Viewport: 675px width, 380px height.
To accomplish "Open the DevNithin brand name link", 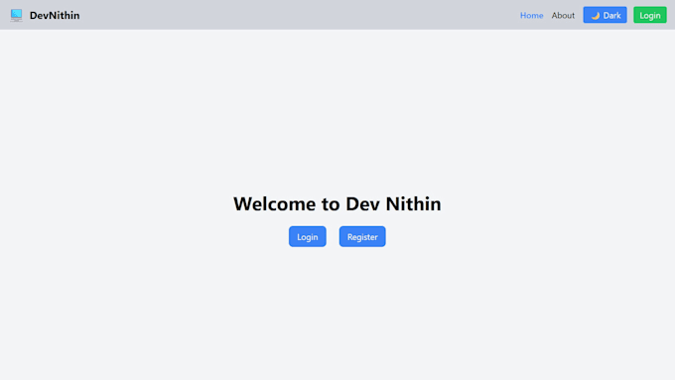I will point(55,16).
